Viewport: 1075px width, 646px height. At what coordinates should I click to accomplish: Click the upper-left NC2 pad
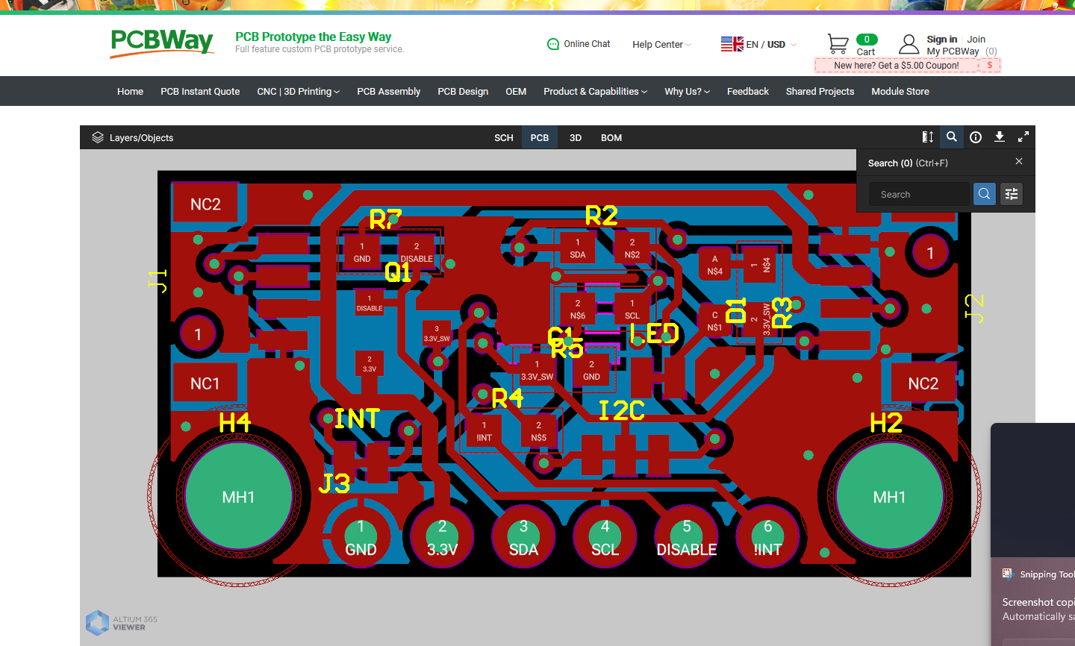[205, 204]
